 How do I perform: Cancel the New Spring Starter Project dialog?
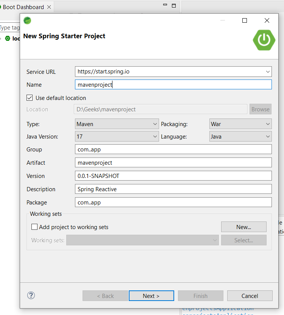click(250, 296)
